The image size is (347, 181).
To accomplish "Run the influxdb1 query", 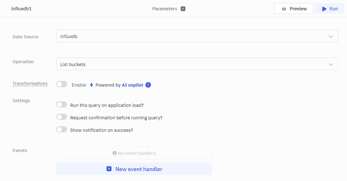I will (330, 9).
